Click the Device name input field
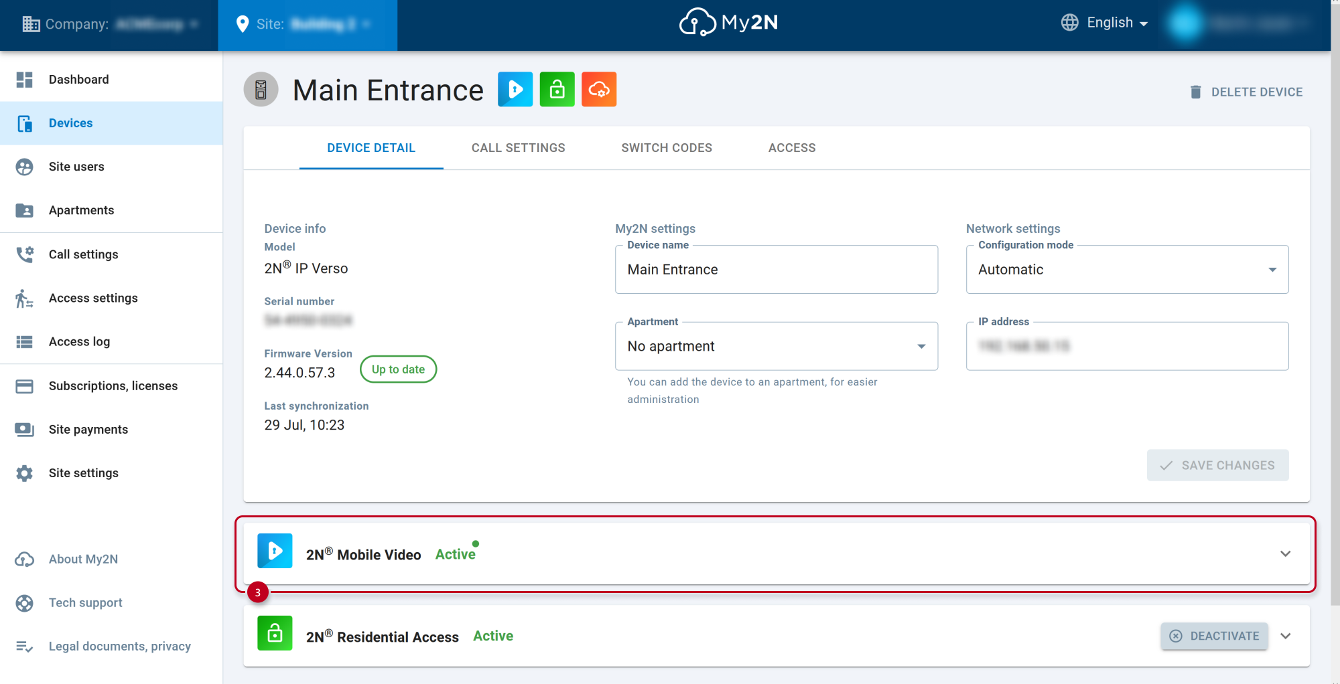1340x684 pixels. [x=777, y=270]
